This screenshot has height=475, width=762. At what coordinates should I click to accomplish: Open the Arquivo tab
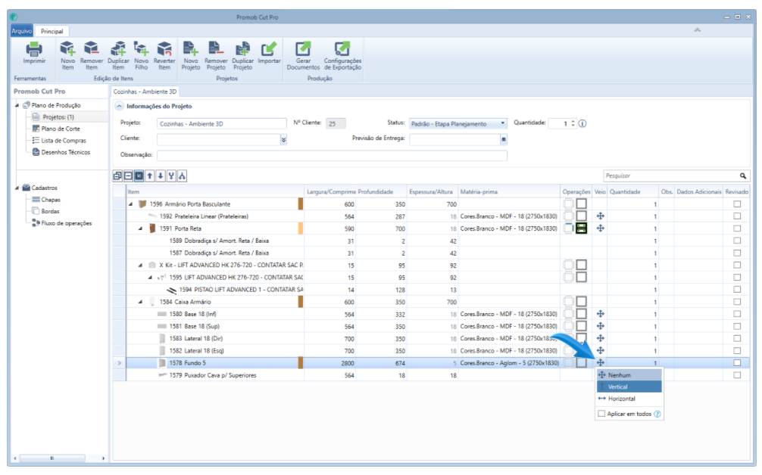tap(21, 31)
